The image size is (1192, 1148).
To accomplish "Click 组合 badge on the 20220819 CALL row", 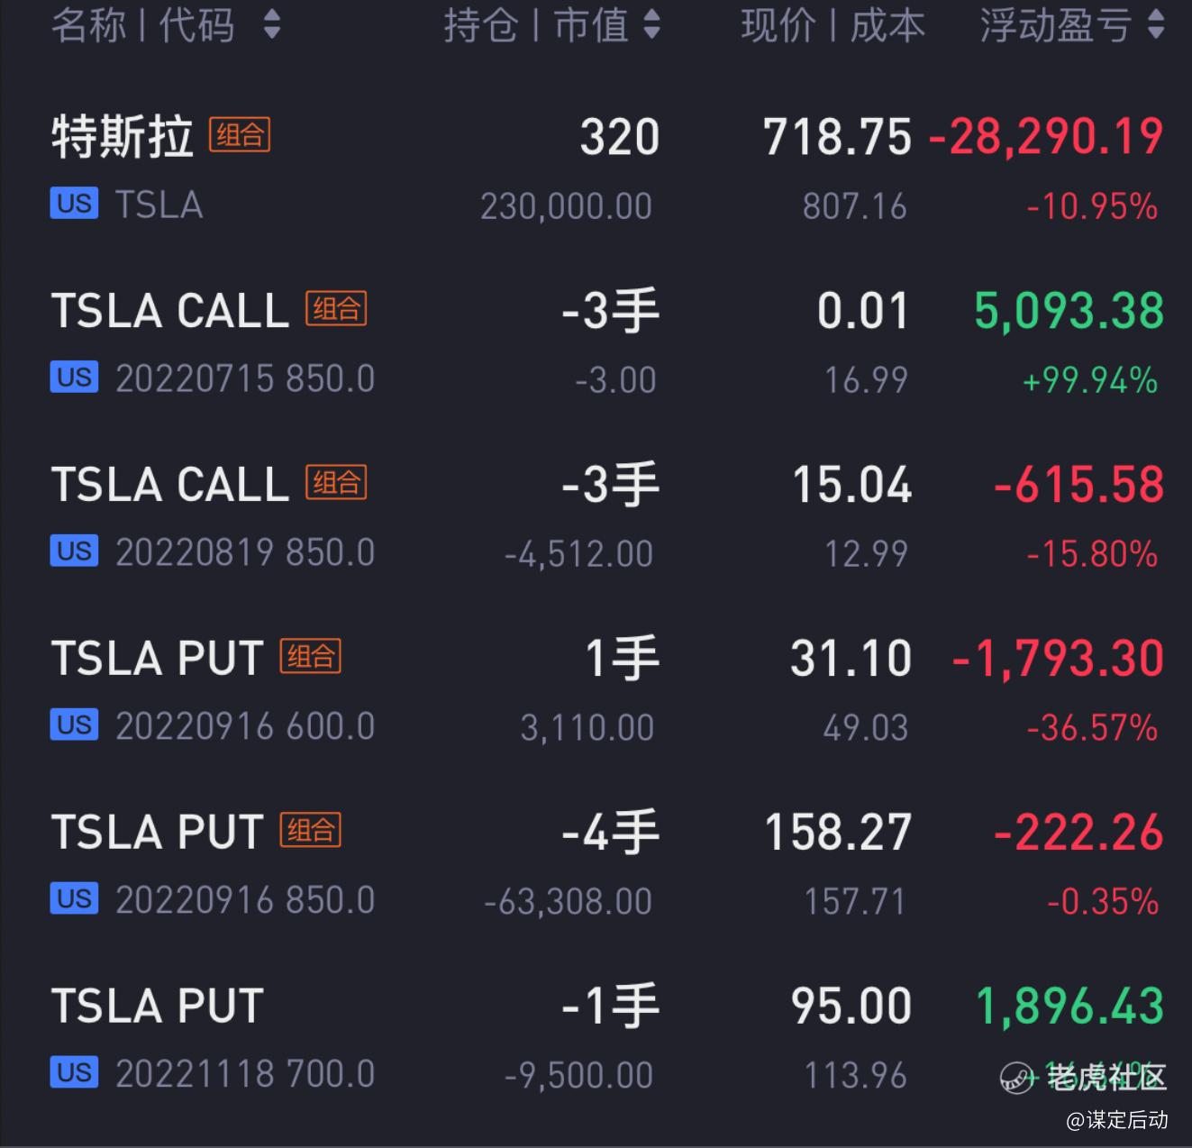I will click(336, 482).
